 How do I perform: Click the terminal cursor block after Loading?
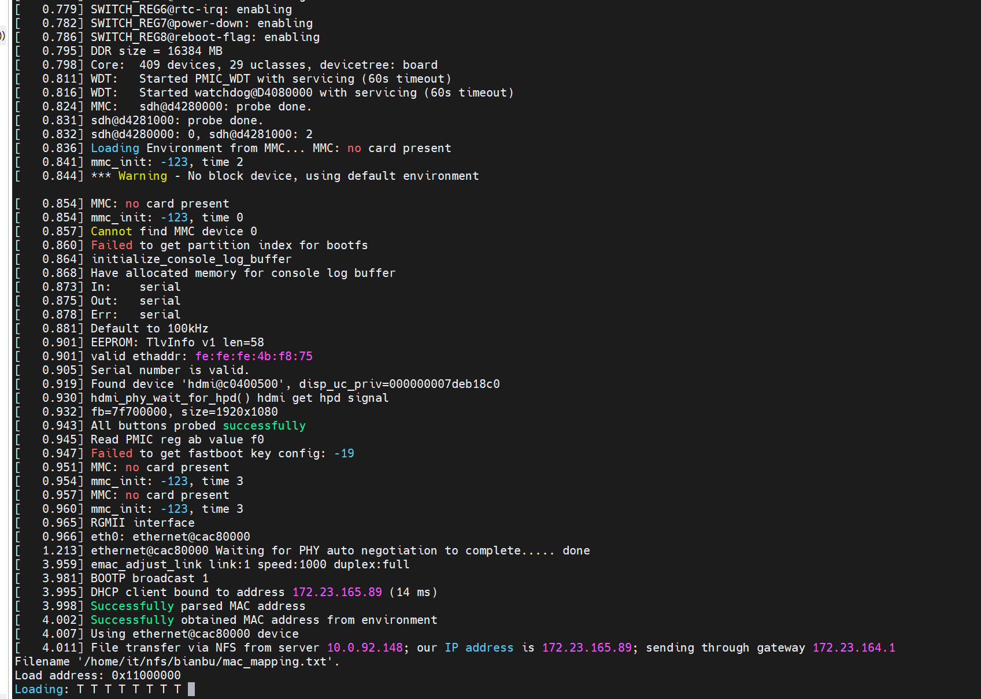tap(191, 689)
